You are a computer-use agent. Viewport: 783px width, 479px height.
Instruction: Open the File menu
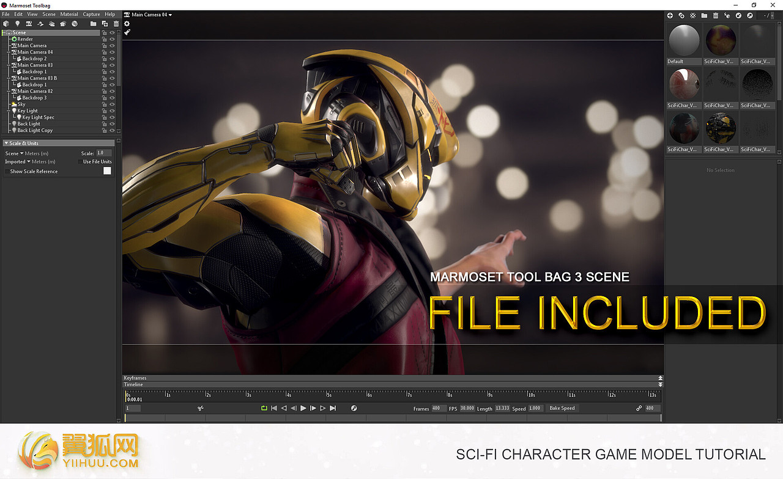coord(6,14)
